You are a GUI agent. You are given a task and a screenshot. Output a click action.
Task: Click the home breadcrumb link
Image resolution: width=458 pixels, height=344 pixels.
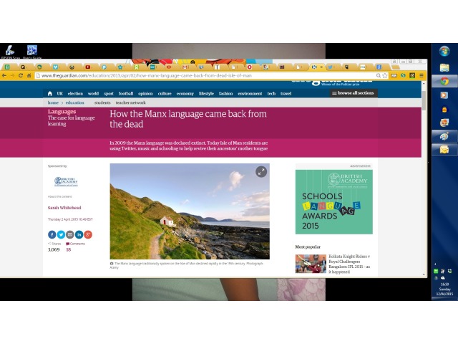point(53,102)
